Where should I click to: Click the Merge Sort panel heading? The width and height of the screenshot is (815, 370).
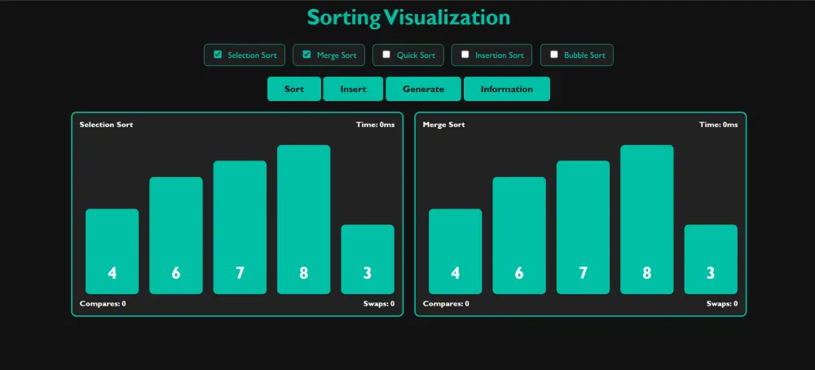444,125
